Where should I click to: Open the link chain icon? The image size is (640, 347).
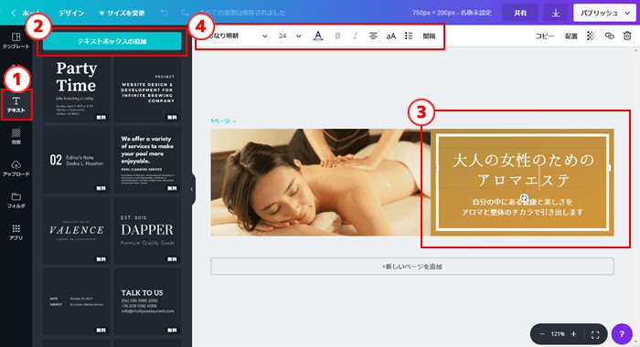(x=610, y=36)
